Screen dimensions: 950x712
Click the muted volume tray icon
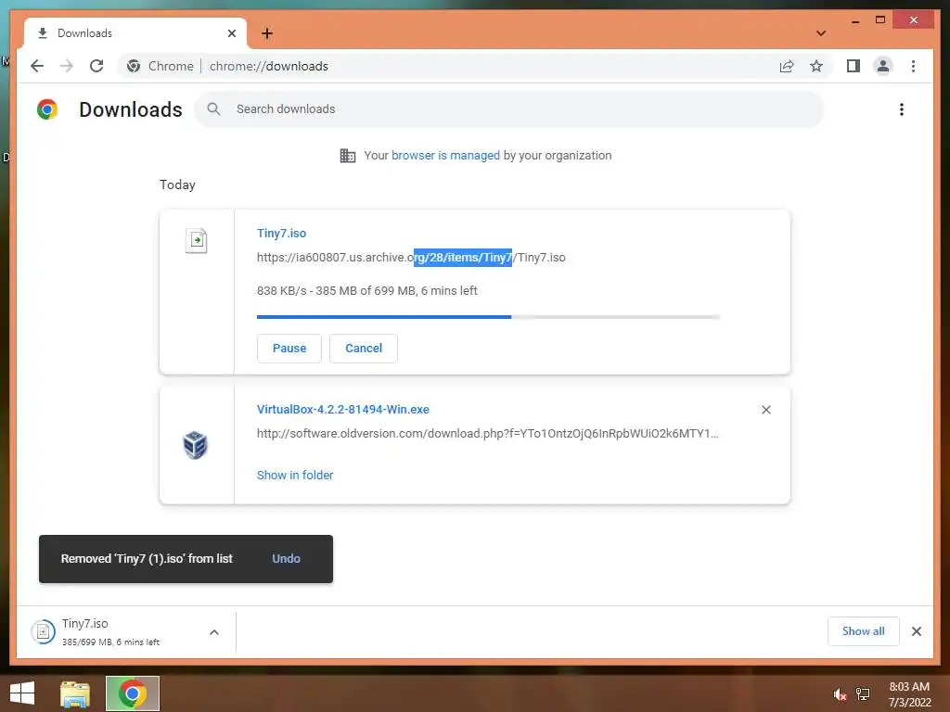840,694
